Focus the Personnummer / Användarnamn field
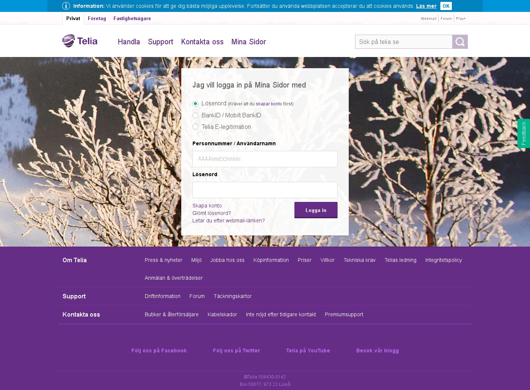The height and width of the screenshot is (390, 530). pos(265,159)
